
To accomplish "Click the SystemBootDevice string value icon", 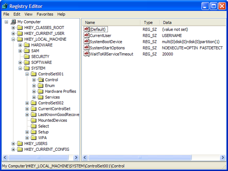I will point(86,42).
